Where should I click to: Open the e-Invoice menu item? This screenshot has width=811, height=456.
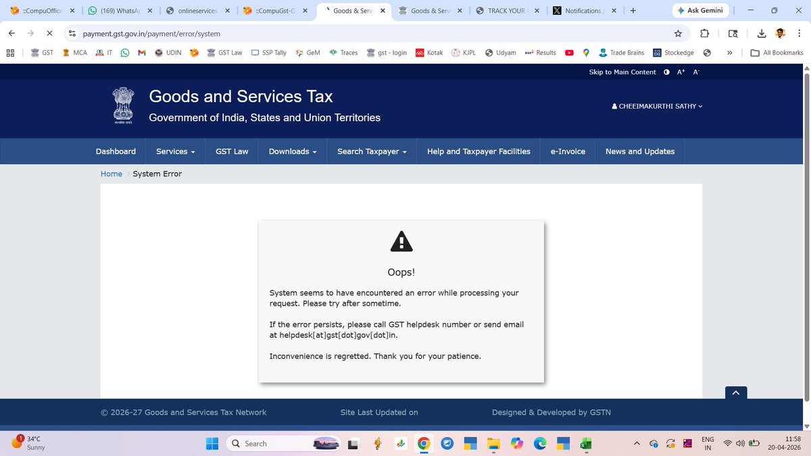tap(568, 151)
